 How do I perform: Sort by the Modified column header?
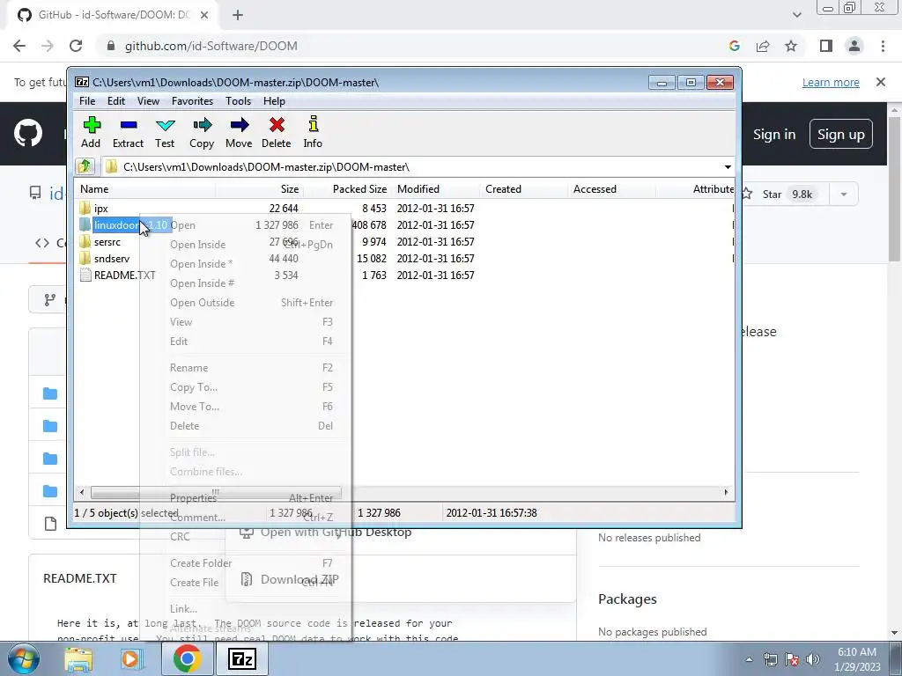[x=435, y=189]
